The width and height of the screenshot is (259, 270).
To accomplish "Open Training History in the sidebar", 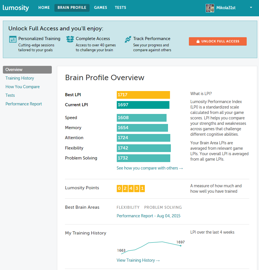I will click(x=20, y=78).
